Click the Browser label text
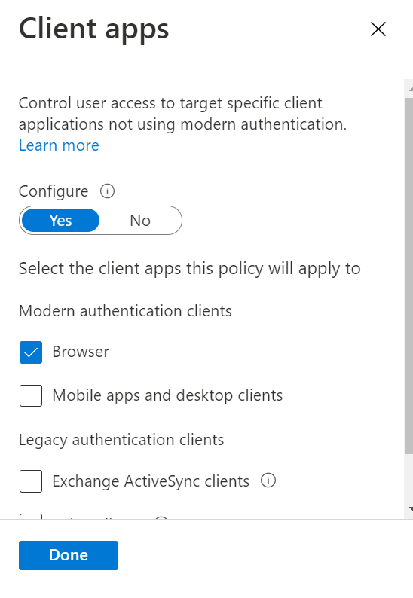The height and width of the screenshot is (598, 413). pos(81,352)
